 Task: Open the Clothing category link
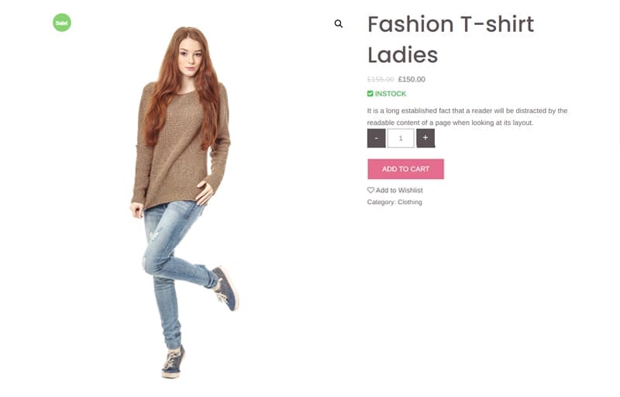click(410, 202)
